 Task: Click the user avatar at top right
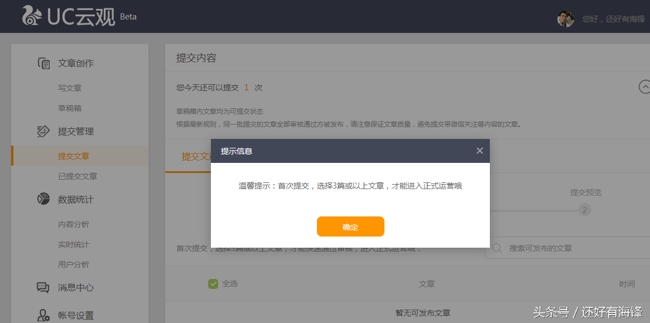[x=565, y=19]
